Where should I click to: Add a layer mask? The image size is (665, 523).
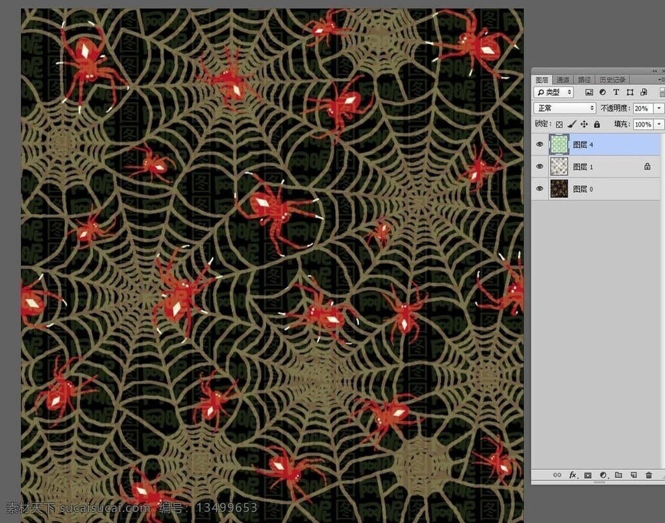coord(588,475)
